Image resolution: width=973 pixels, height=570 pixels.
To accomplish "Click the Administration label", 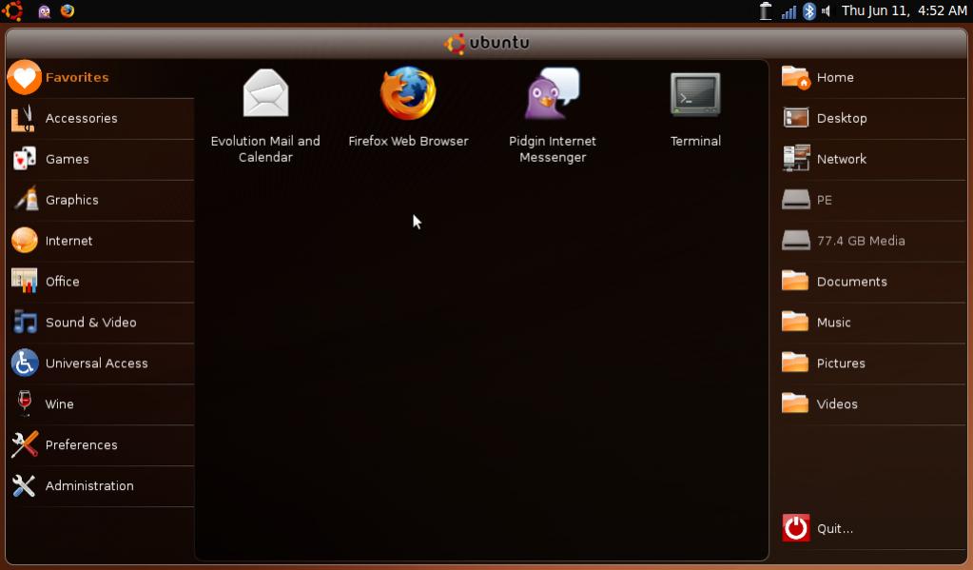I will [x=89, y=486].
